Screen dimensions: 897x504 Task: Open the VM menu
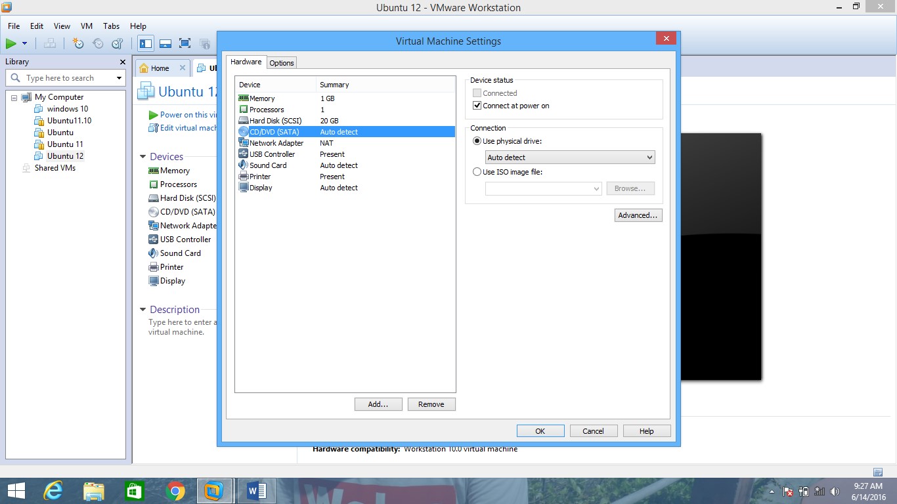pos(86,26)
